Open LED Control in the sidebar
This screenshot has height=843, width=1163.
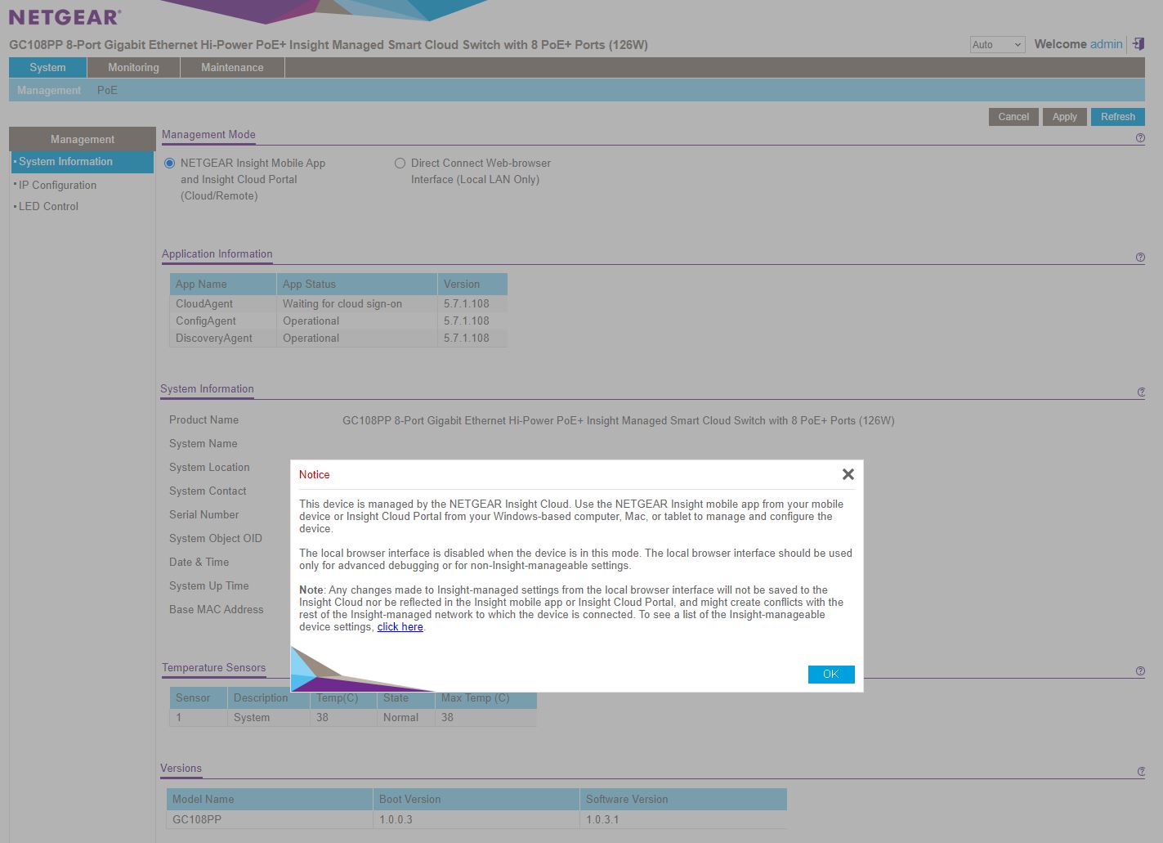click(x=48, y=207)
